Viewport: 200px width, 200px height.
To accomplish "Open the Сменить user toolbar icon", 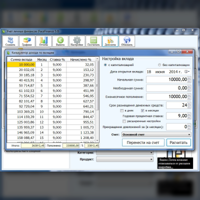I will tap(10, 41).
